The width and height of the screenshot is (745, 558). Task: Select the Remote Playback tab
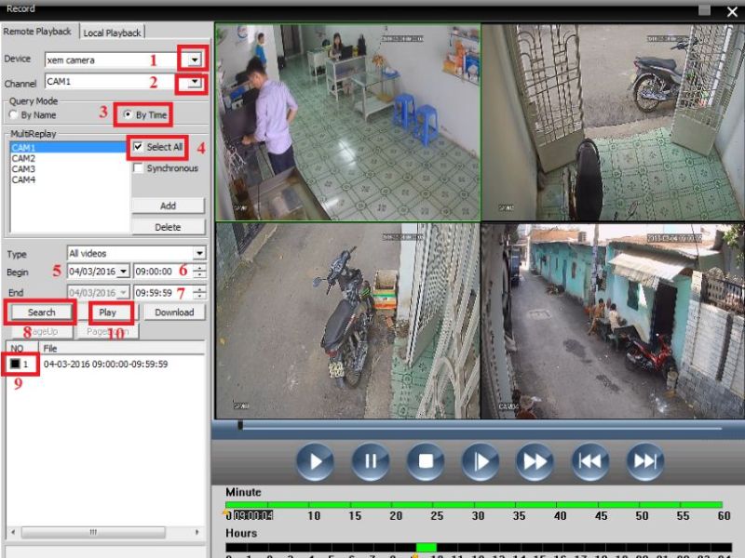coord(39,31)
